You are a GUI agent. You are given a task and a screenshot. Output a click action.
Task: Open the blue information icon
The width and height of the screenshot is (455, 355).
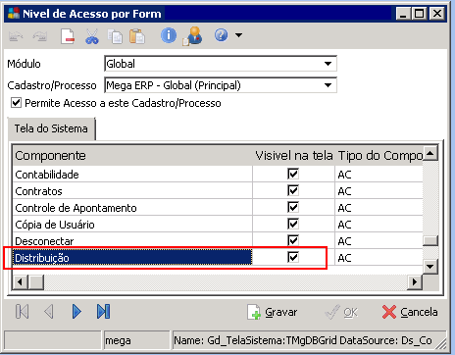169,35
